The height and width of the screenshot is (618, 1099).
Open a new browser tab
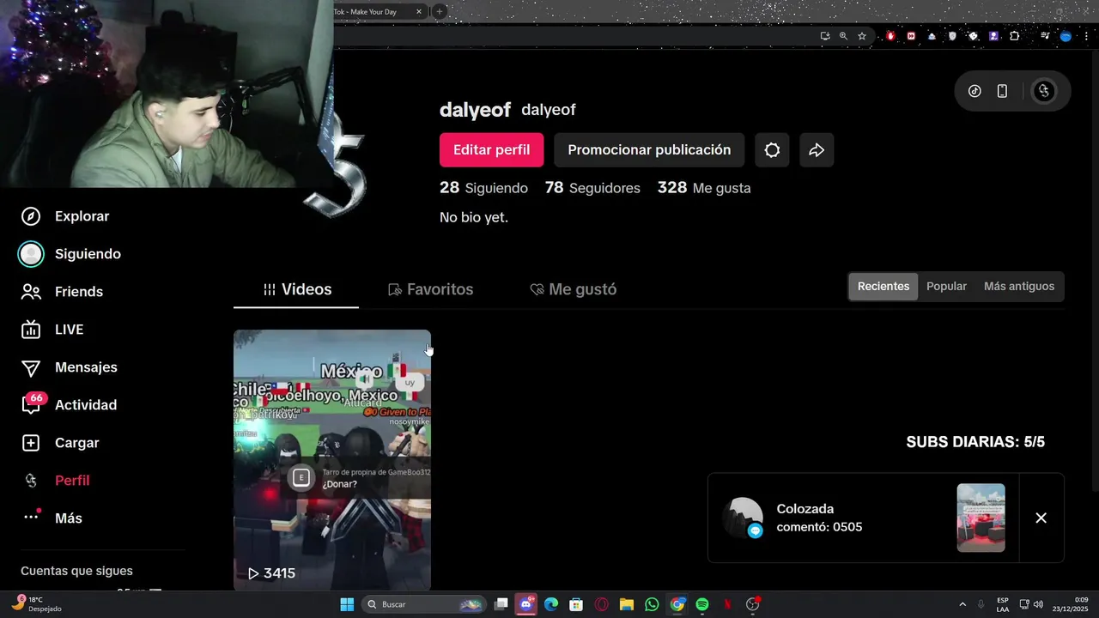[440, 12]
